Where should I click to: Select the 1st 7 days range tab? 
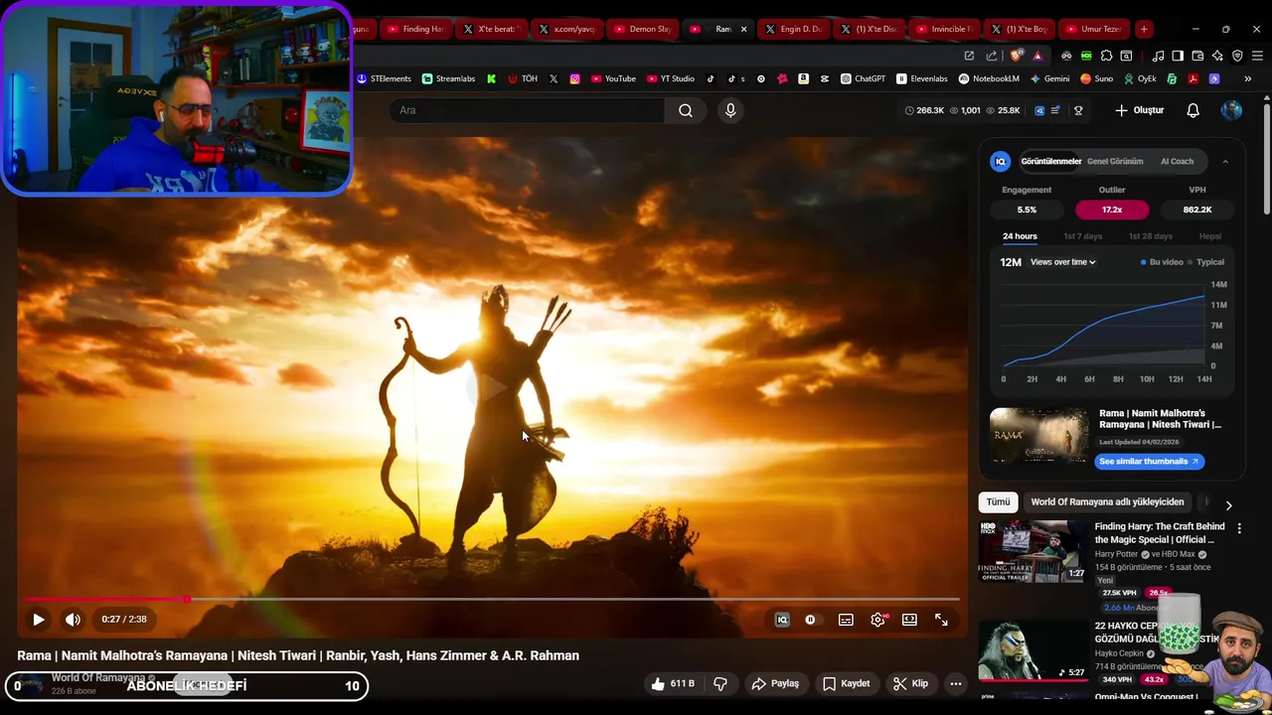1083,236
